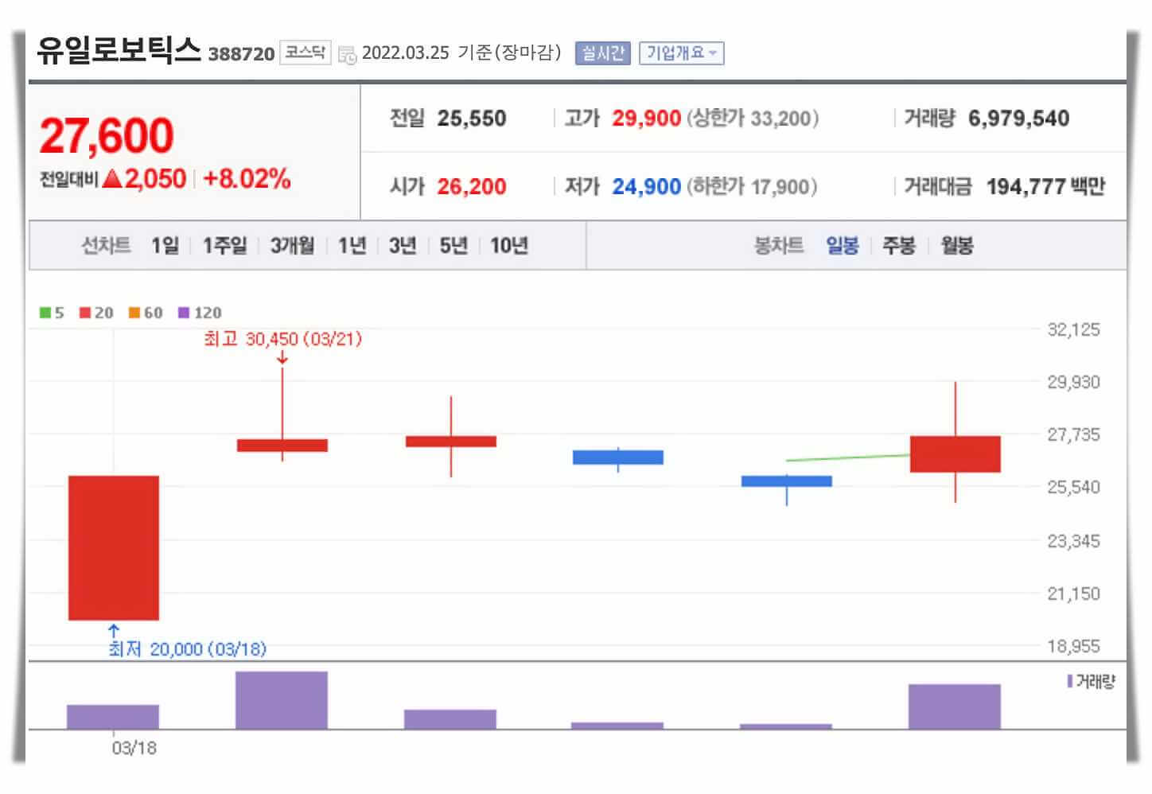Click the first blue candlestick
Viewport: 1152px width, 794px height.
pyautogui.click(x=618, y=457)
